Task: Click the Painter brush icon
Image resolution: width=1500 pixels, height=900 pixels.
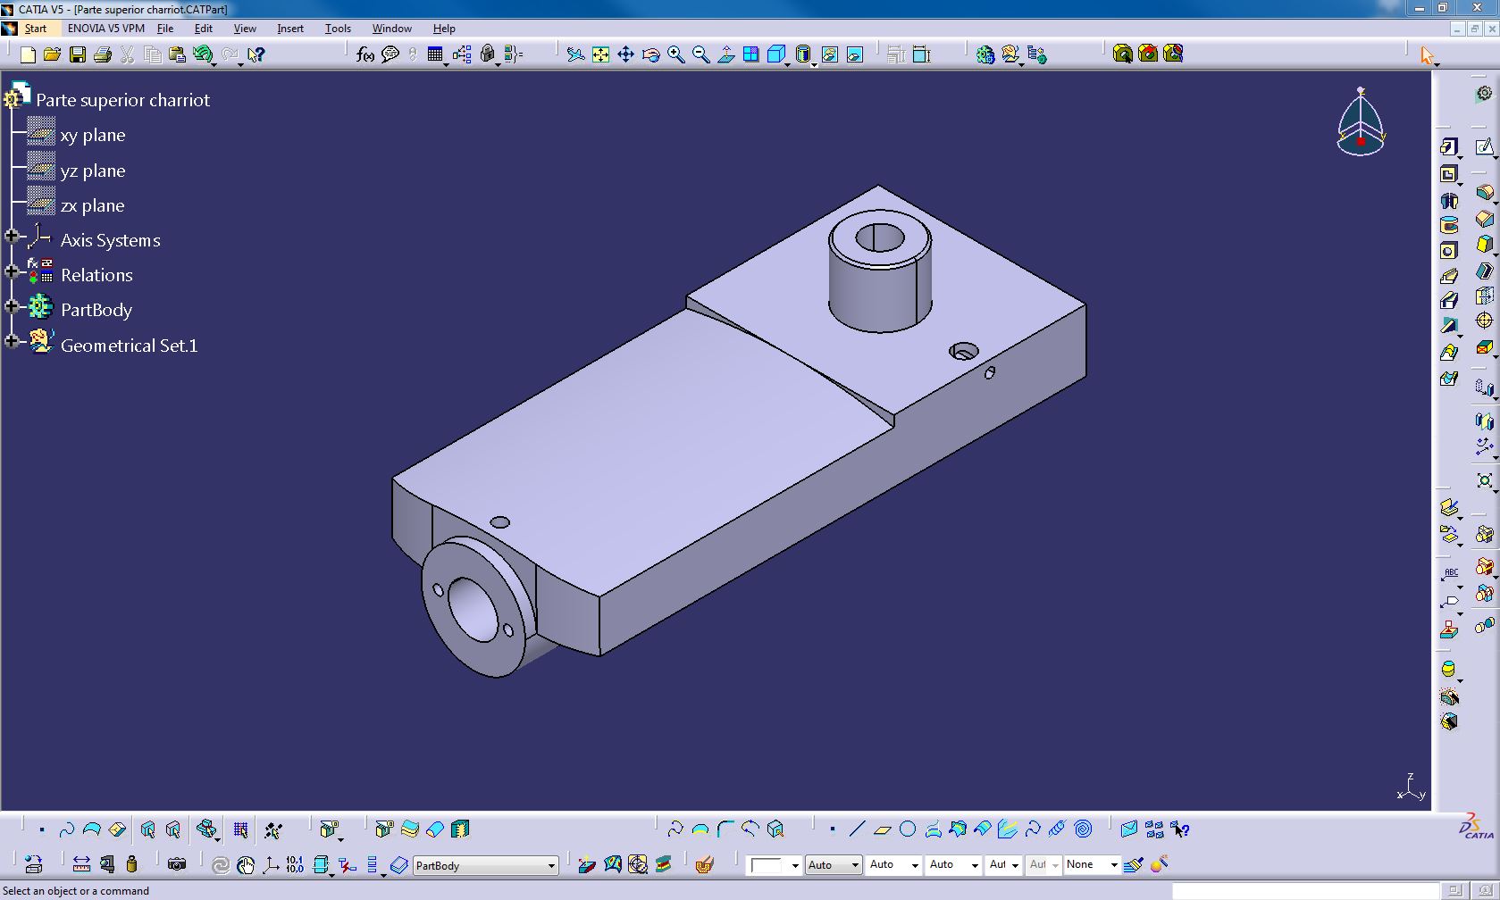Action: coord(1133,864)
